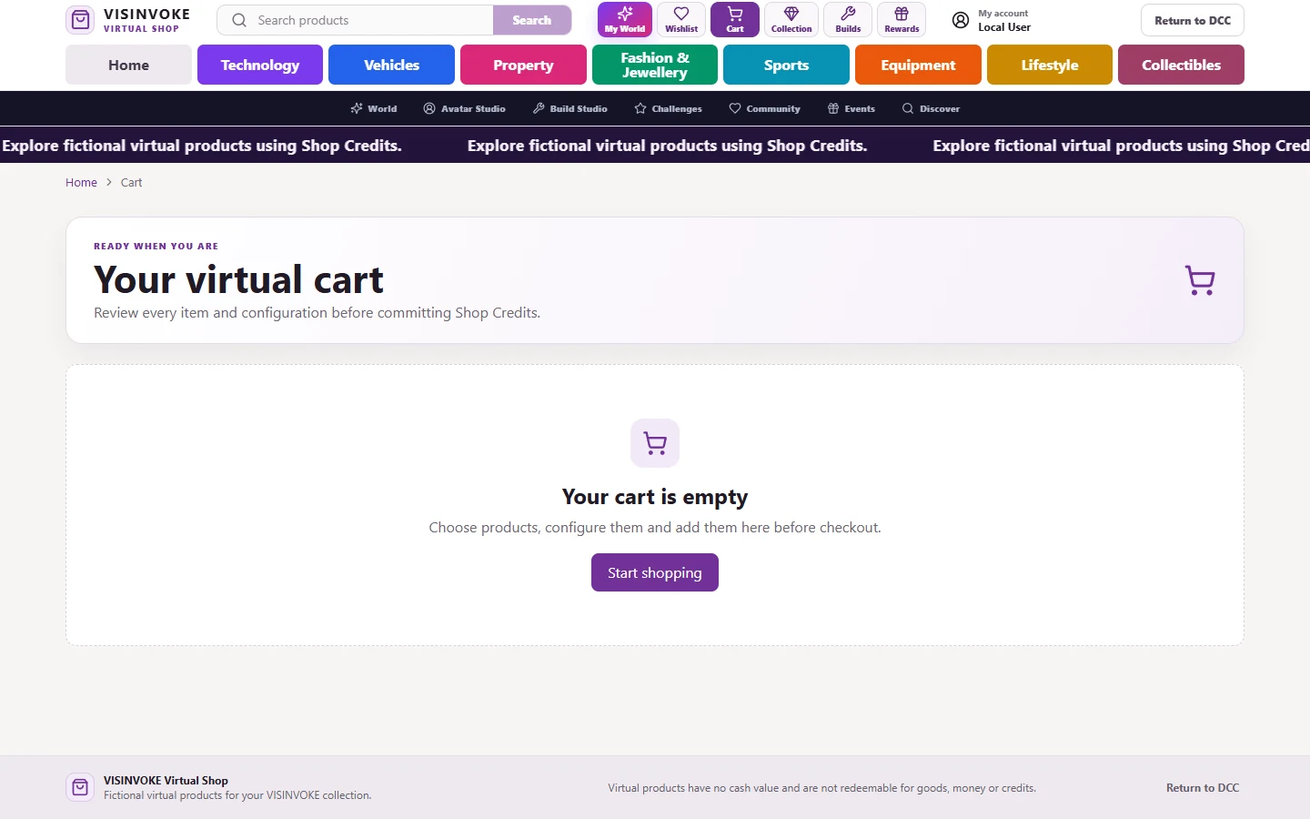Viewport: 1310px width, 819px height.
Task: Click the Search button
Action: 532,20
